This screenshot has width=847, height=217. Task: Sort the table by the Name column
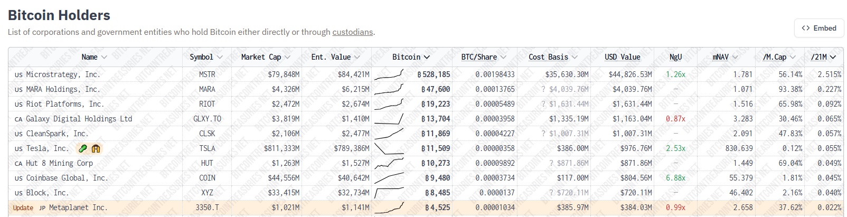tap(94, 57)
